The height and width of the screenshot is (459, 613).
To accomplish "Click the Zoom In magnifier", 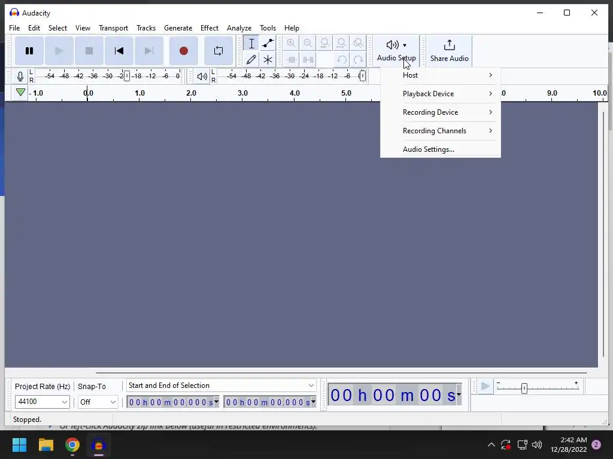I will [x=292, y=43].
